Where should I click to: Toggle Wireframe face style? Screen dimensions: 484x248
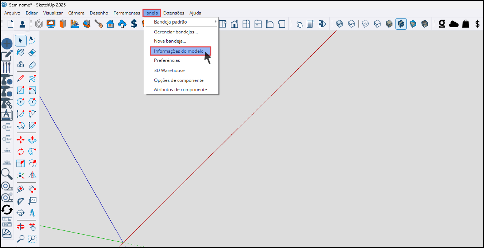(365, 24)
